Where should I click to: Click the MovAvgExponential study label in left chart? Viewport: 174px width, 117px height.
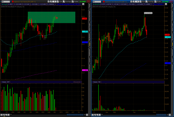tap(68, 4)
